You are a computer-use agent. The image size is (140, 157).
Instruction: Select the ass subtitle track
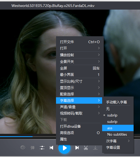pyautogui.click(x=118, y=128)
